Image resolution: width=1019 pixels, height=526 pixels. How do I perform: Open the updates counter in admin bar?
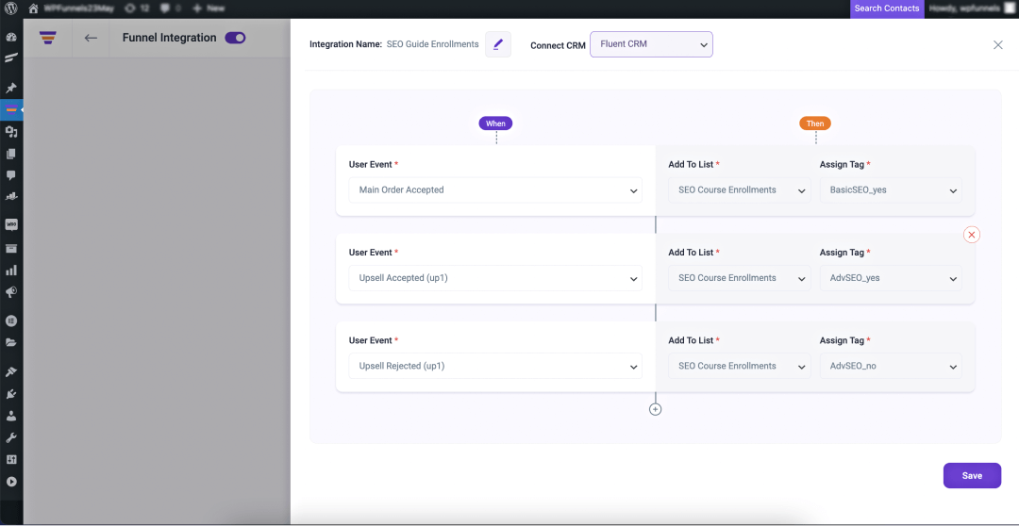click(x=137, y=8)
